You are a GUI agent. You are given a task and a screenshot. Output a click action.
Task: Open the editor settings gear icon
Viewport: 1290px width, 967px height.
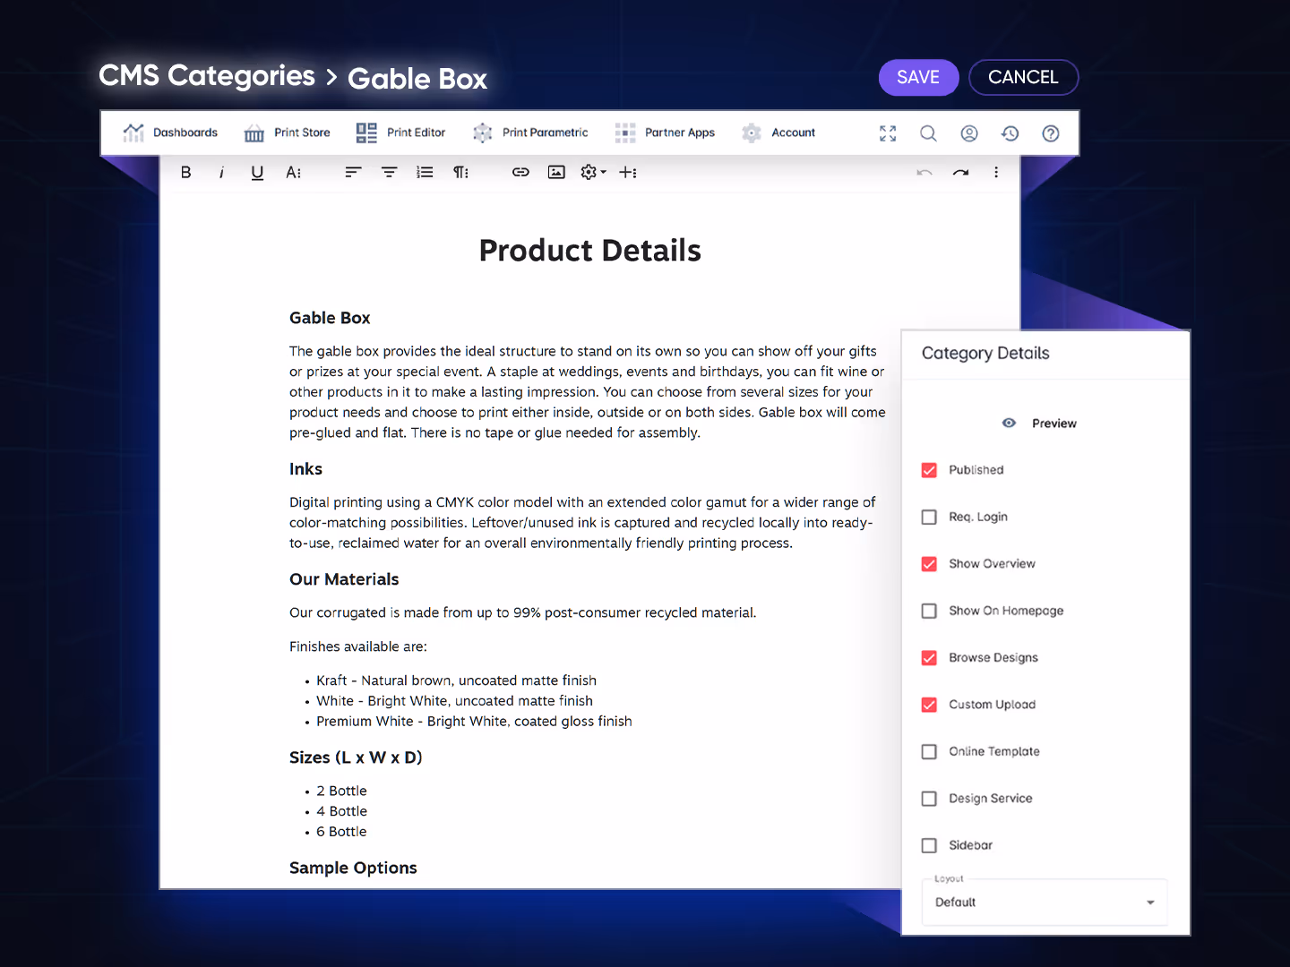pyautogui.click(x=588, y=172)
